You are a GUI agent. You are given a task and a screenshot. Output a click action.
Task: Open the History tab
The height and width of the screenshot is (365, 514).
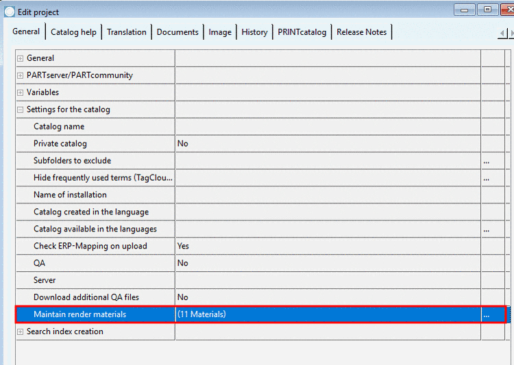coord(254,32)
